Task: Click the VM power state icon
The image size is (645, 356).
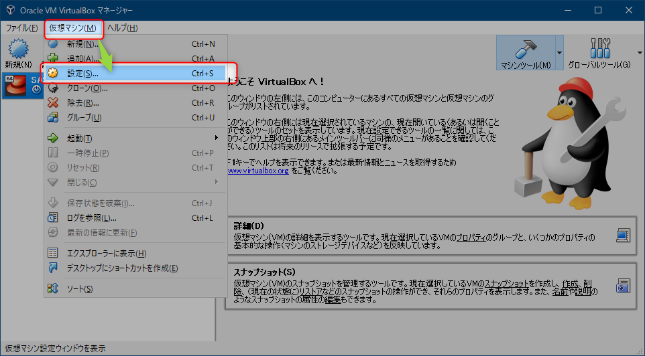Action: 36,89
